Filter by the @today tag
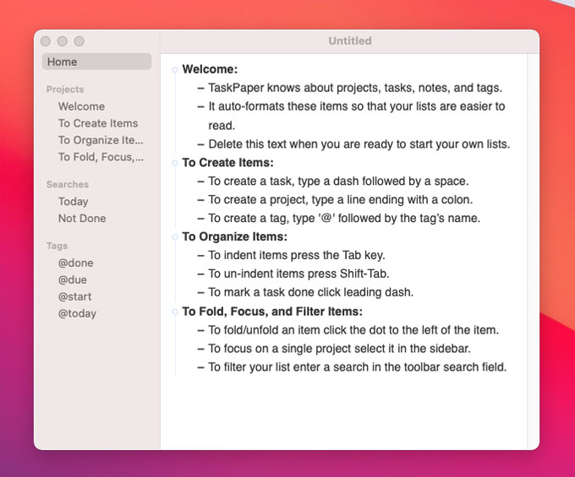 [77, 314]
